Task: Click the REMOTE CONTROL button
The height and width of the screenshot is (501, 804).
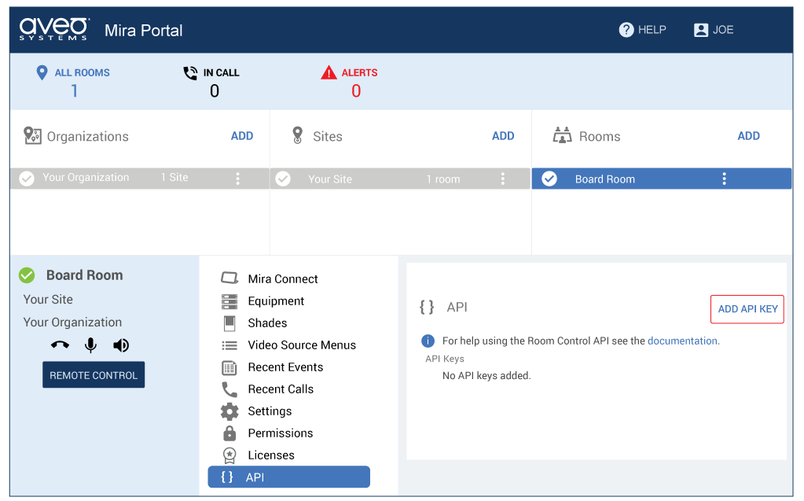Action: pos(94,375)
